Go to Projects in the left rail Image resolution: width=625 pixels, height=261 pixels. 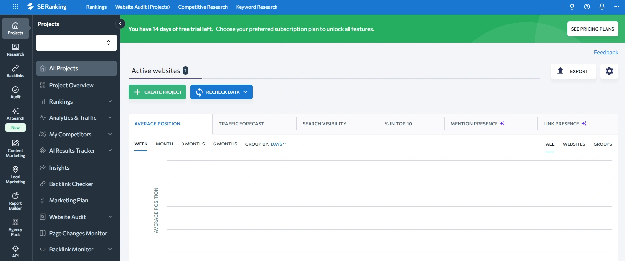pyautogui.click(x=16, y=28)
